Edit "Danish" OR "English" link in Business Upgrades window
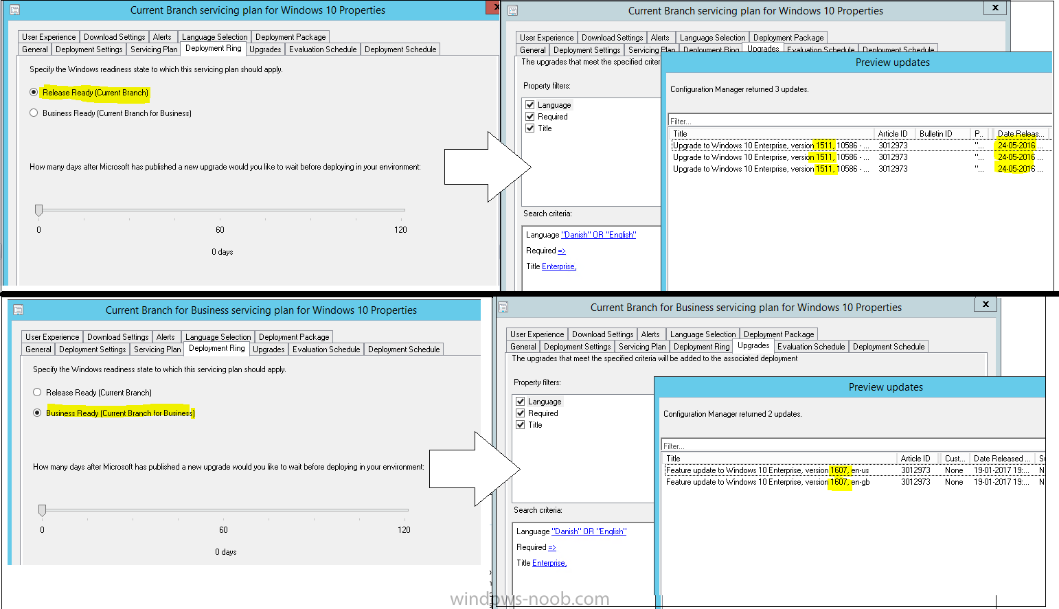The image size is (1059, 609). [589, 531]
